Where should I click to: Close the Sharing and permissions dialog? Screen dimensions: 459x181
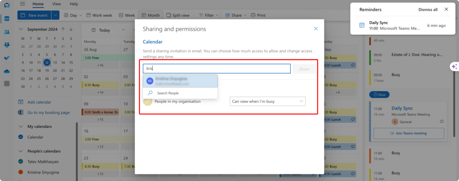[316, 29]
